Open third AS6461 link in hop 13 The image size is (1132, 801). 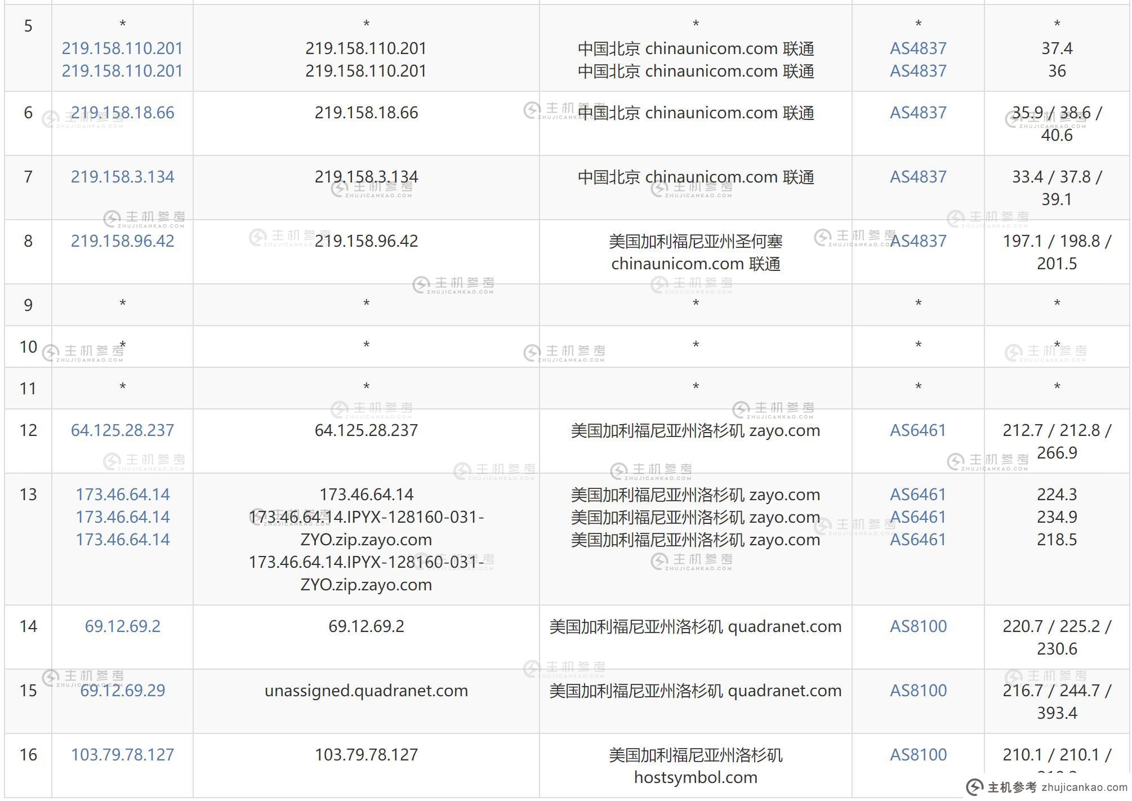coord(918,540)
